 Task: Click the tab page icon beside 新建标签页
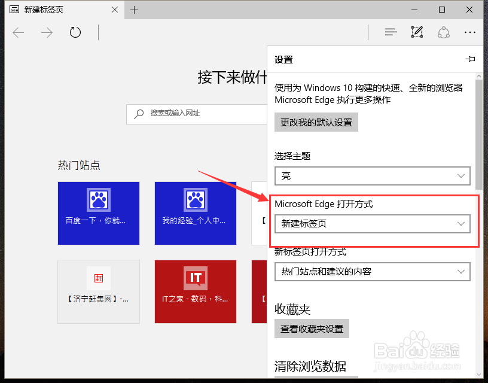[14, 10]
